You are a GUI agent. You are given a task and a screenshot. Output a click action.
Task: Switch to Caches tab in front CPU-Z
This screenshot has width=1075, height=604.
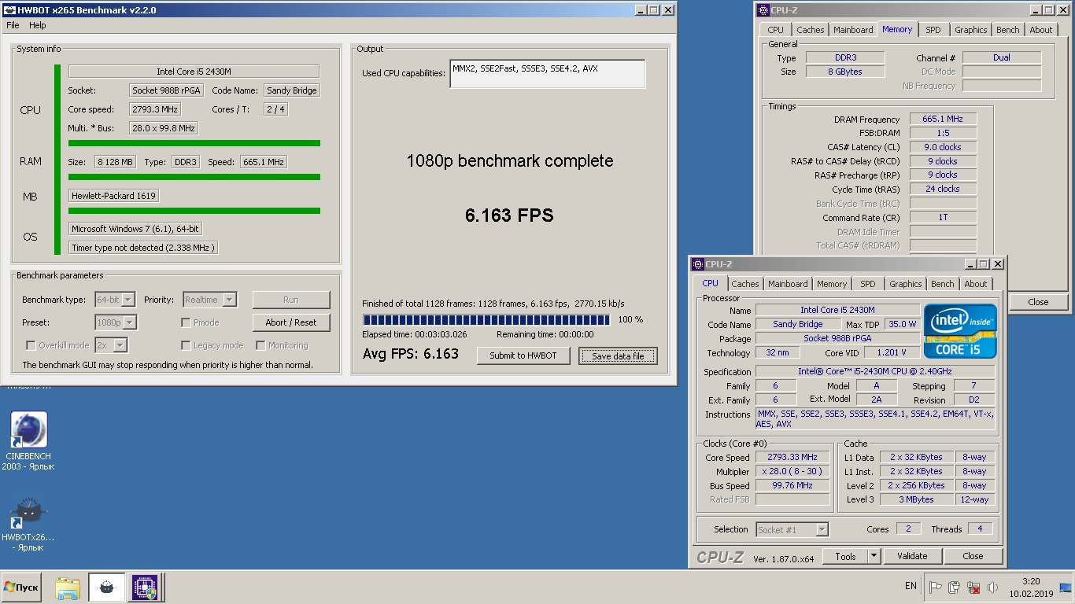pos(745,284)
